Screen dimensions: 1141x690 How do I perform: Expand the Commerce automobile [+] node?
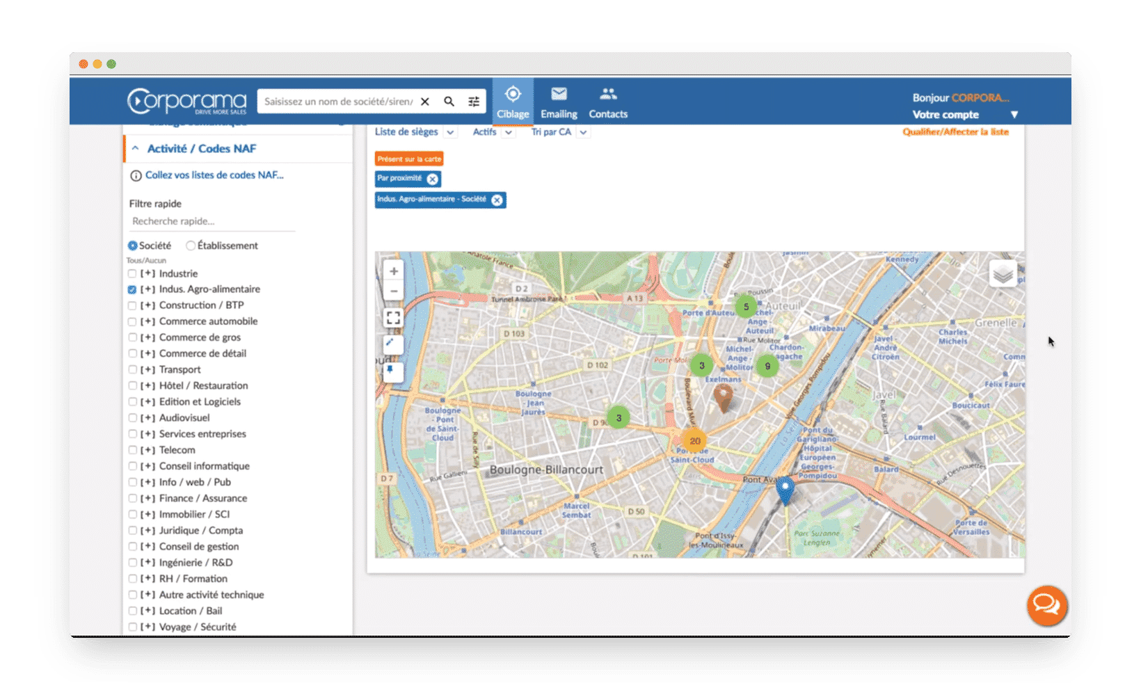pyautogui.click(x=147, y=321)
